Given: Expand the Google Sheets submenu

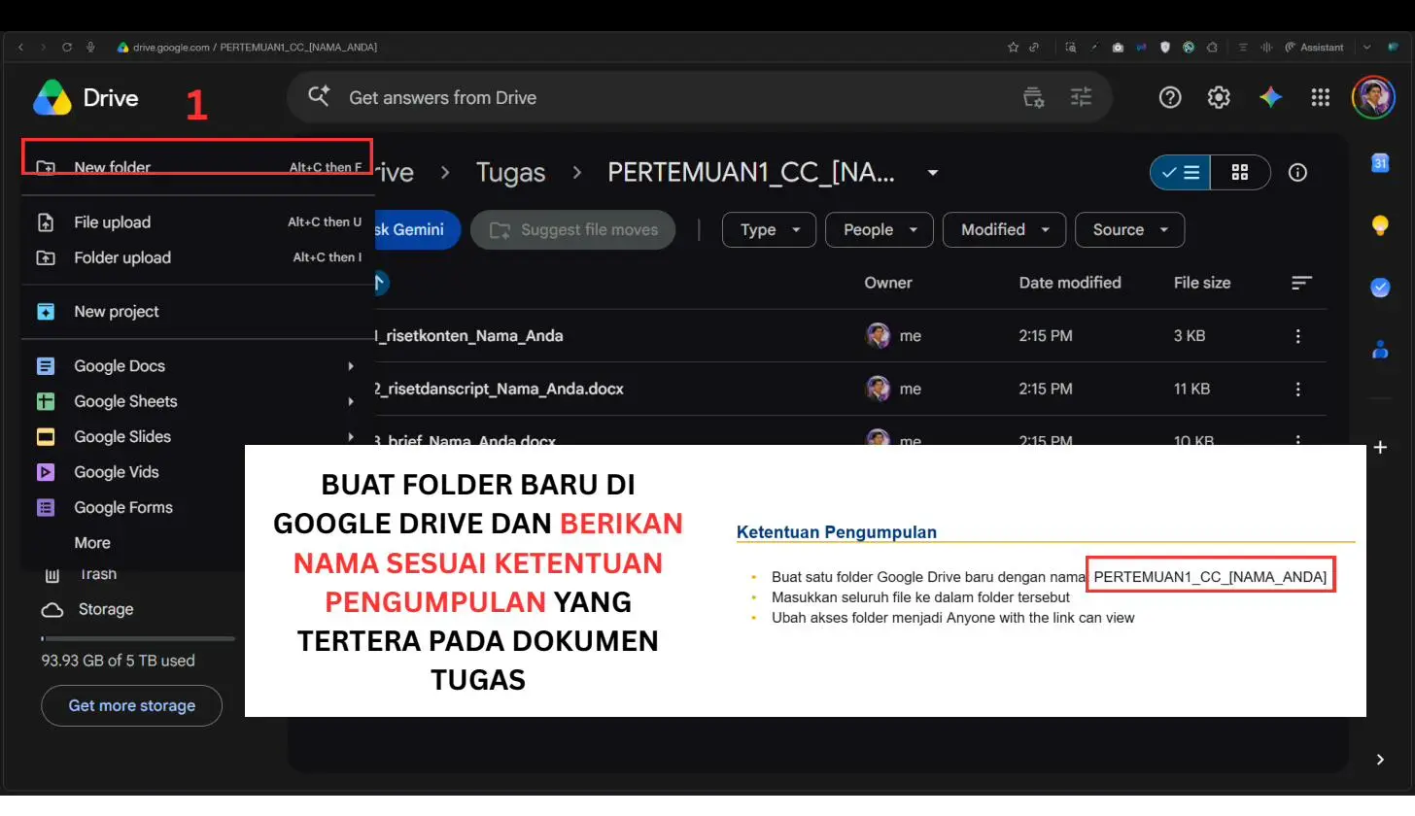Looking at the screenshot, I should coord(197,401).
